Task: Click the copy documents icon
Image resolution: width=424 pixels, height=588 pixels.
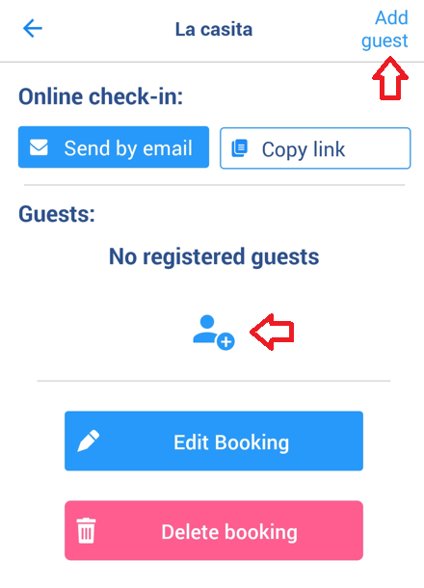Action: click(x=240, y=148)
